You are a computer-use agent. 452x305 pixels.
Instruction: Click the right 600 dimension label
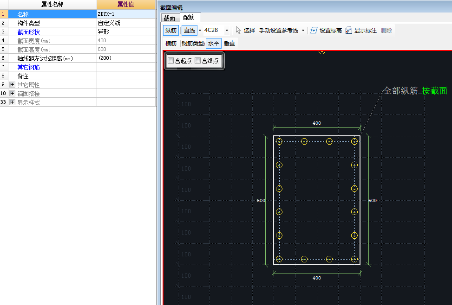[x=373, y=201]
